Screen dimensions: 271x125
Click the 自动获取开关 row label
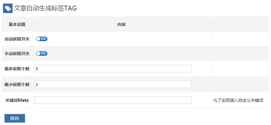point(17,39)
